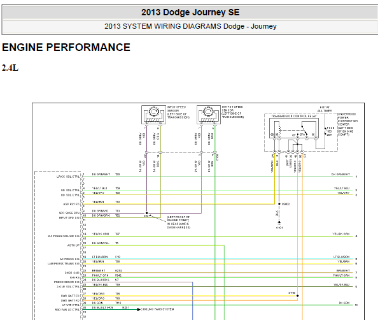Click the splice dot above the G101 ground
This screenshot has height=320, width=378.
coord(279,204)
